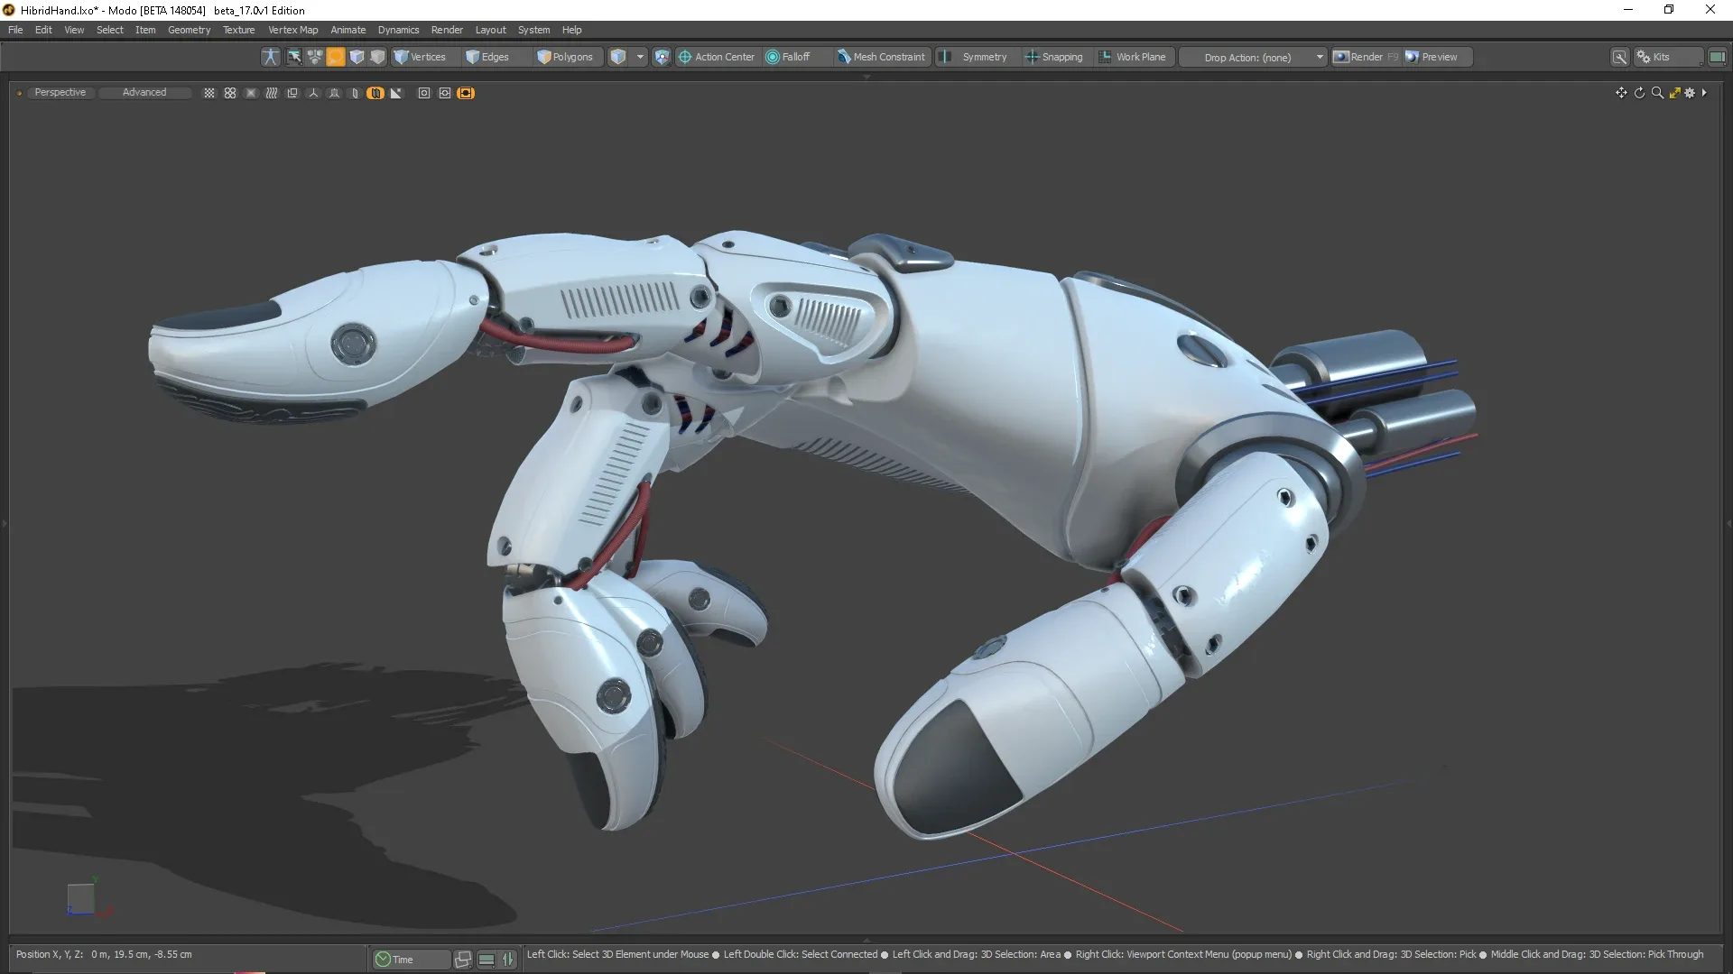
Task: Click the viewport rotate icon
Action: coord(1639,93)
